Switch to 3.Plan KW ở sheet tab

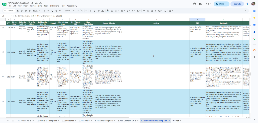[84, 121]
